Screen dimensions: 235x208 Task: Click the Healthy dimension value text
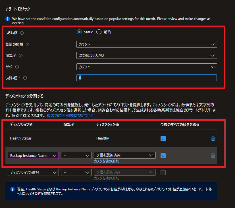[x=103, y=138]
